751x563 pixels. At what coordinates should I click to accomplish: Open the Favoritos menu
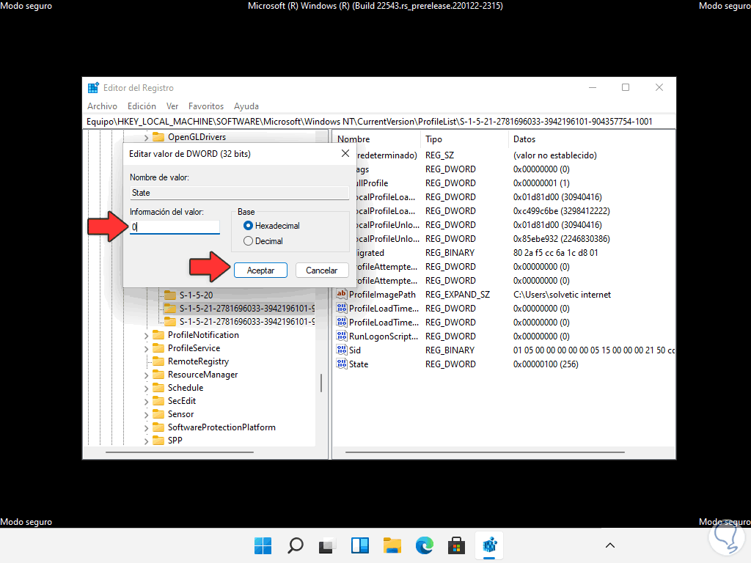(206, 106)
